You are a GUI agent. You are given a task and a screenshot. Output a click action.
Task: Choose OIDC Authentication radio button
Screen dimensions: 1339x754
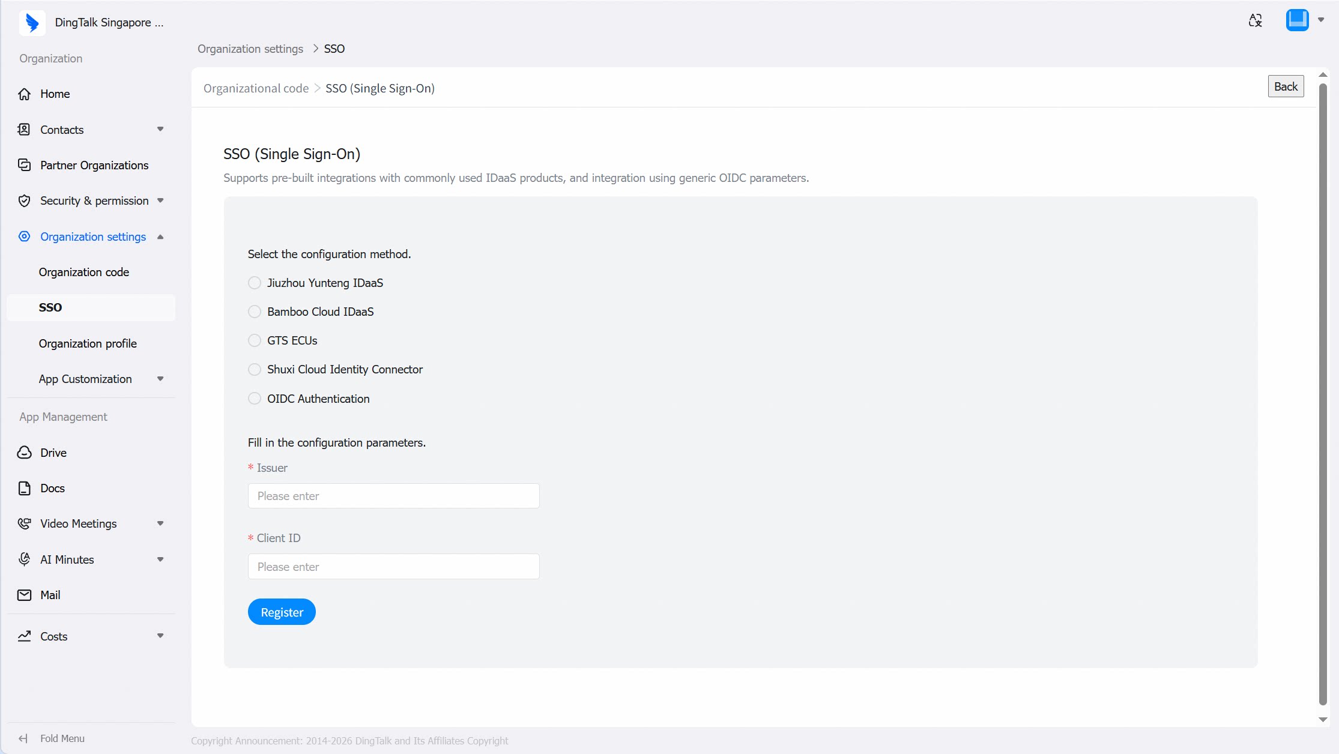[255, 399]
